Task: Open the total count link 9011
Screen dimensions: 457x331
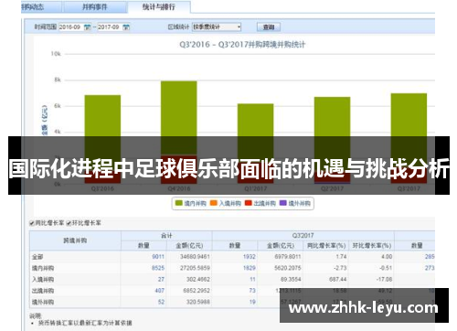Action: (158, 257)
